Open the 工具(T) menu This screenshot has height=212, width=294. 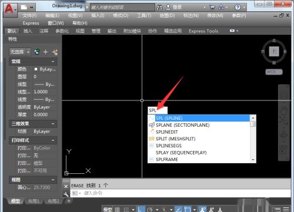tap(144, 15)
